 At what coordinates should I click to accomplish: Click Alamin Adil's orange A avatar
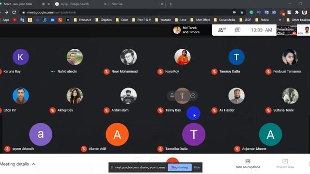tap(117, 134)
